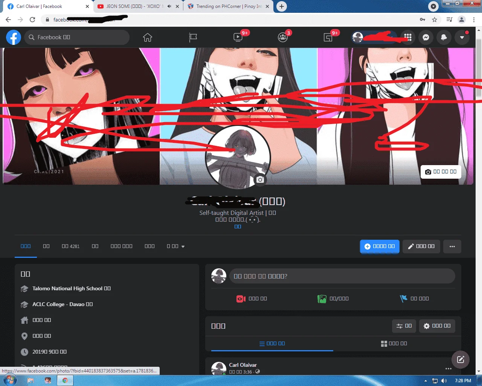
Task: Click the what's on your mind field
Action: [342, 276]
